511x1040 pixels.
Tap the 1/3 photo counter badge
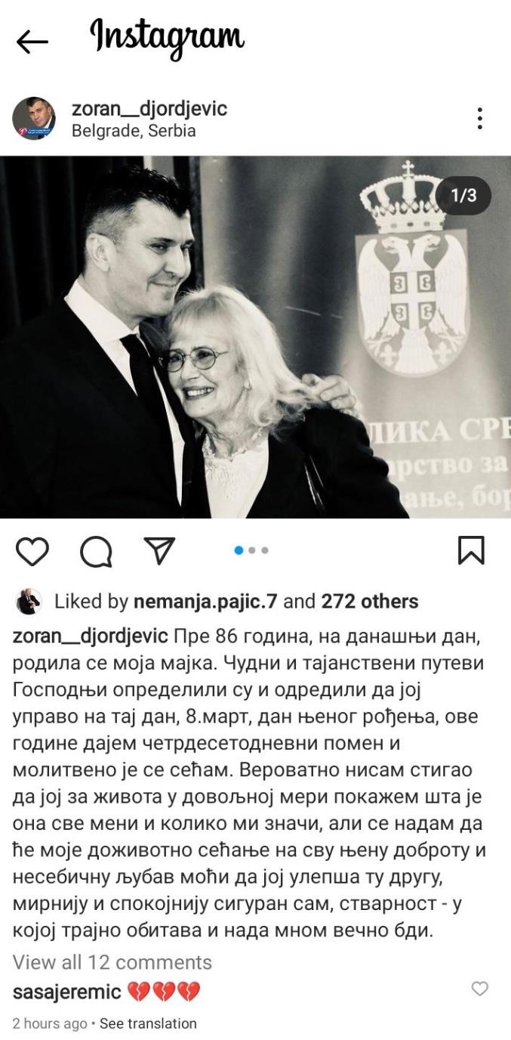click(463, 196)
